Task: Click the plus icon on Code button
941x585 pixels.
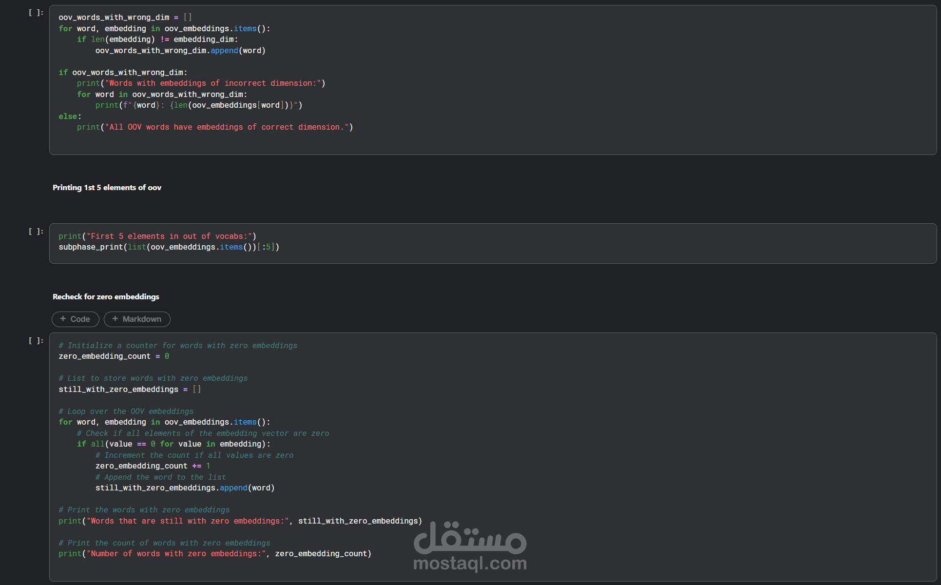Action: (x=63, y=319)
